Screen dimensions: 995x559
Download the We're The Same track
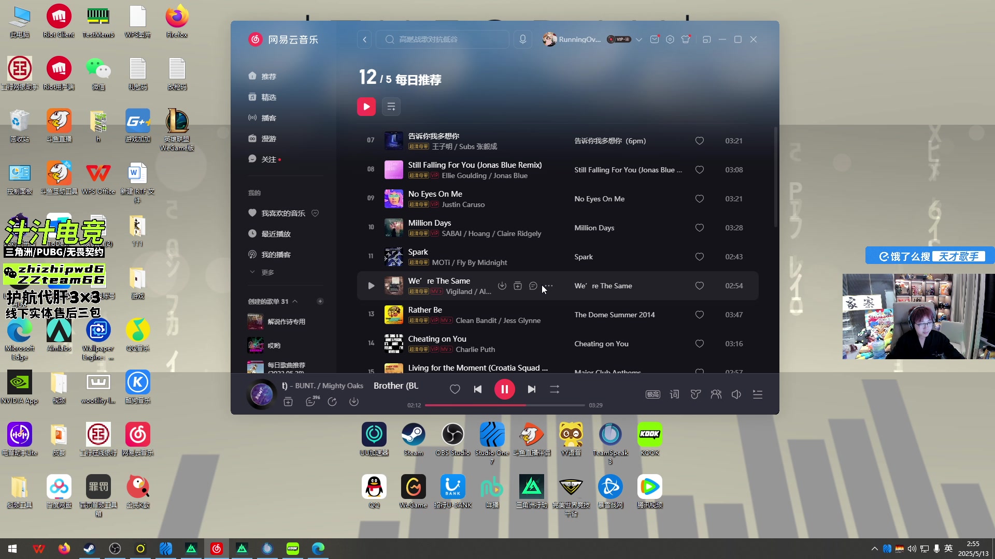(502, 286)
